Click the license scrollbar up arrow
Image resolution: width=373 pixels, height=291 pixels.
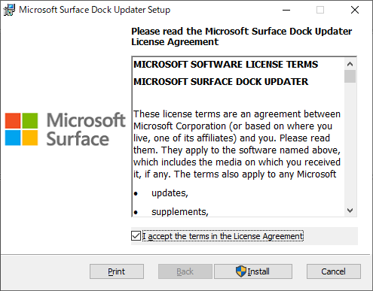[x=350, y=64]
